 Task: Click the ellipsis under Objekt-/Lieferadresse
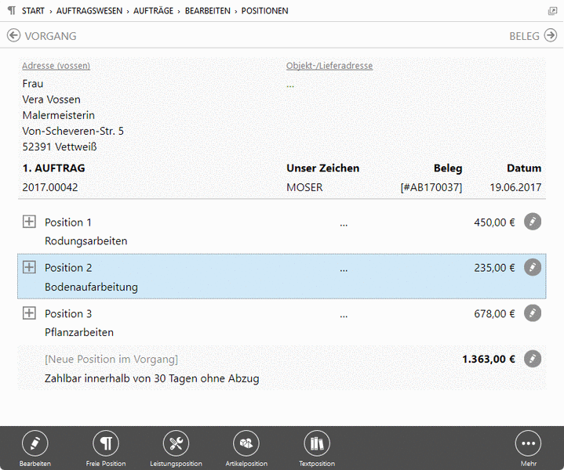(x=290, y=86)
